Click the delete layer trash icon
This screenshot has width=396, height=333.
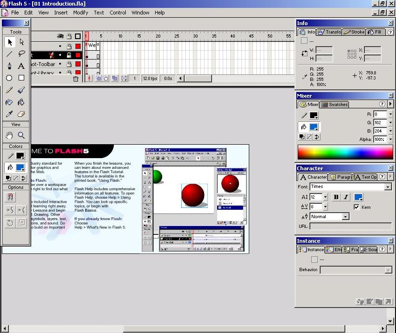(x=75, y=79)
